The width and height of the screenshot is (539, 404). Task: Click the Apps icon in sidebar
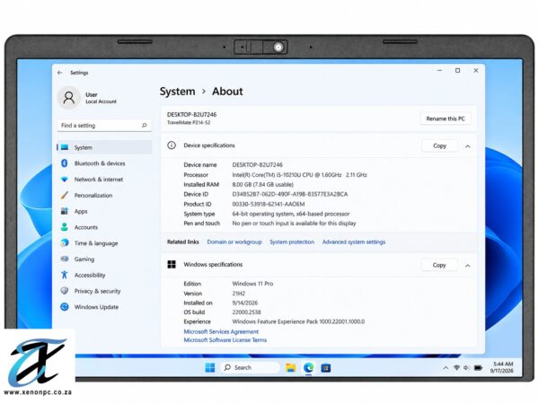coord(65,211)
